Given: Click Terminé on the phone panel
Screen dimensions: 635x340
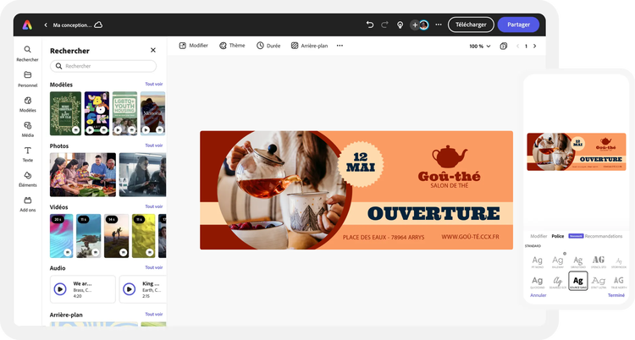Looking at the screenshot, I should [616, 295].
